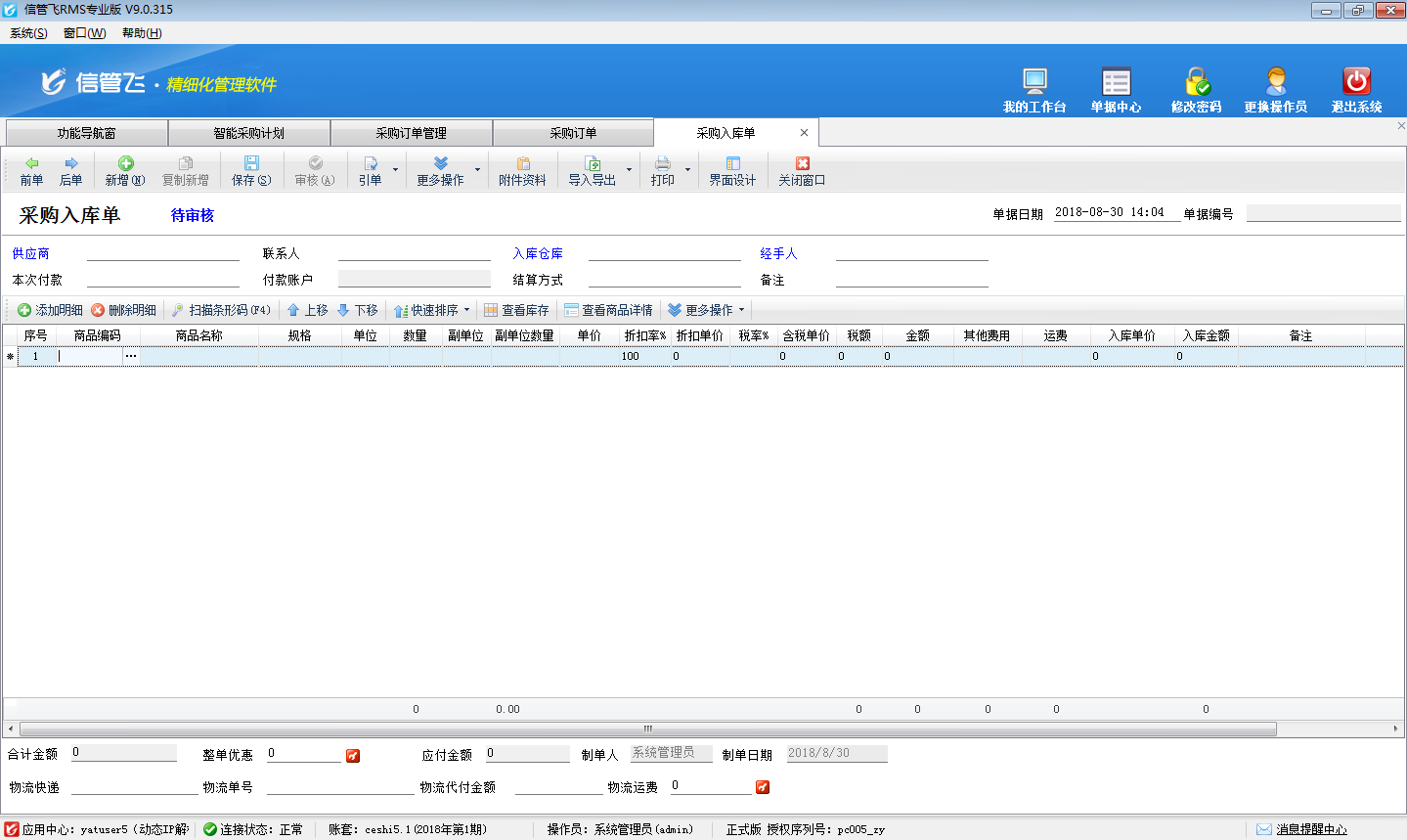The image size is (1407, 840).
Task: Open the 快速排序 quick sort dropdown
Action: (432, 310)
